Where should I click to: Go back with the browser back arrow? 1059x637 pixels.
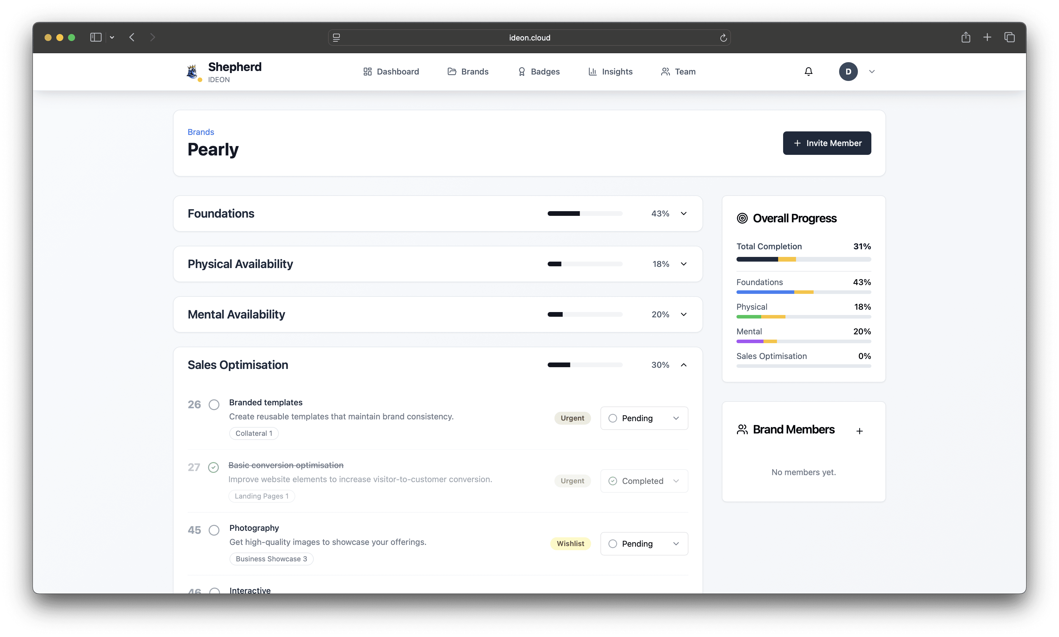[x=132, y=37]
